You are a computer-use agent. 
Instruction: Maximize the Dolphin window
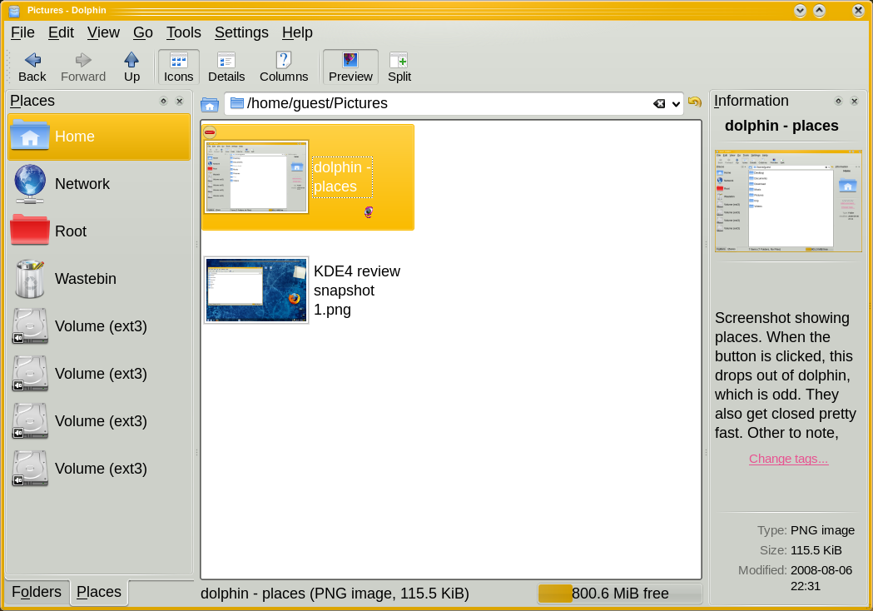click(819, 10)
